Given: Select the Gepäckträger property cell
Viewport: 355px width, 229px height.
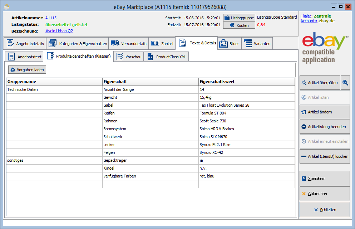Looking at the screenshot, I should (x=151, y=160).
